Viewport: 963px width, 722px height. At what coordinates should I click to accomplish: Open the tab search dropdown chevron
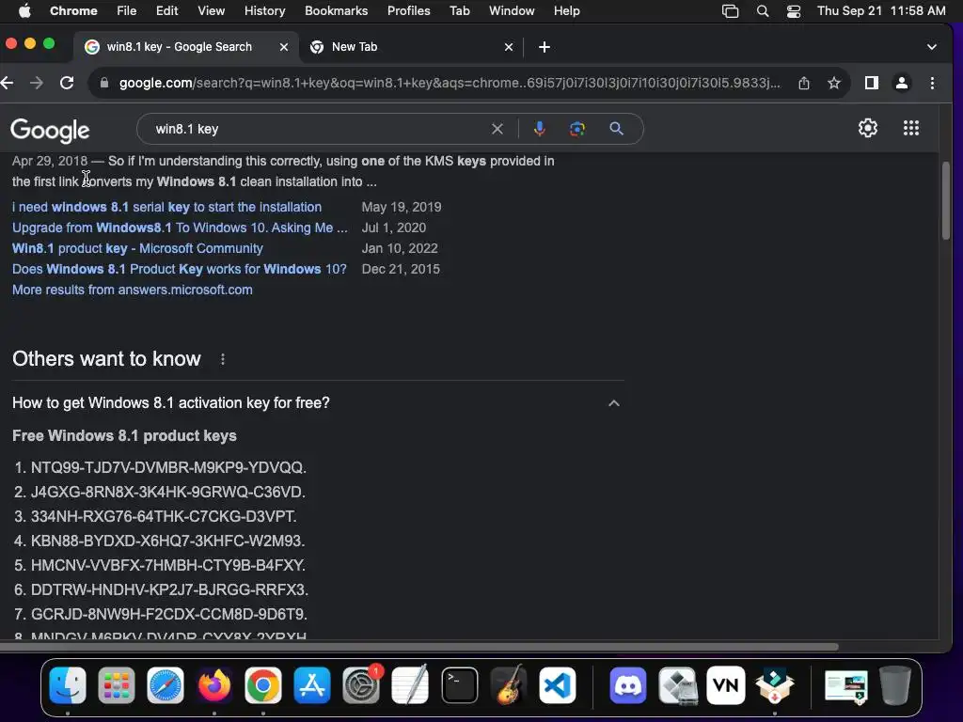click(x=932, y=47)
